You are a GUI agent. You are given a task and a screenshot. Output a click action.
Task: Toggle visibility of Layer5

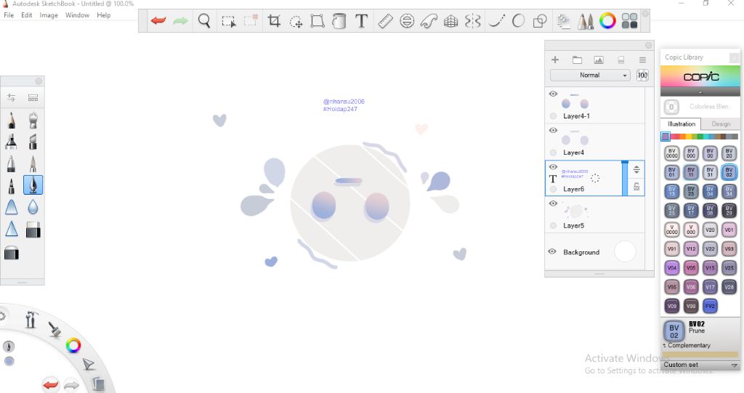[x=553, y=204]
